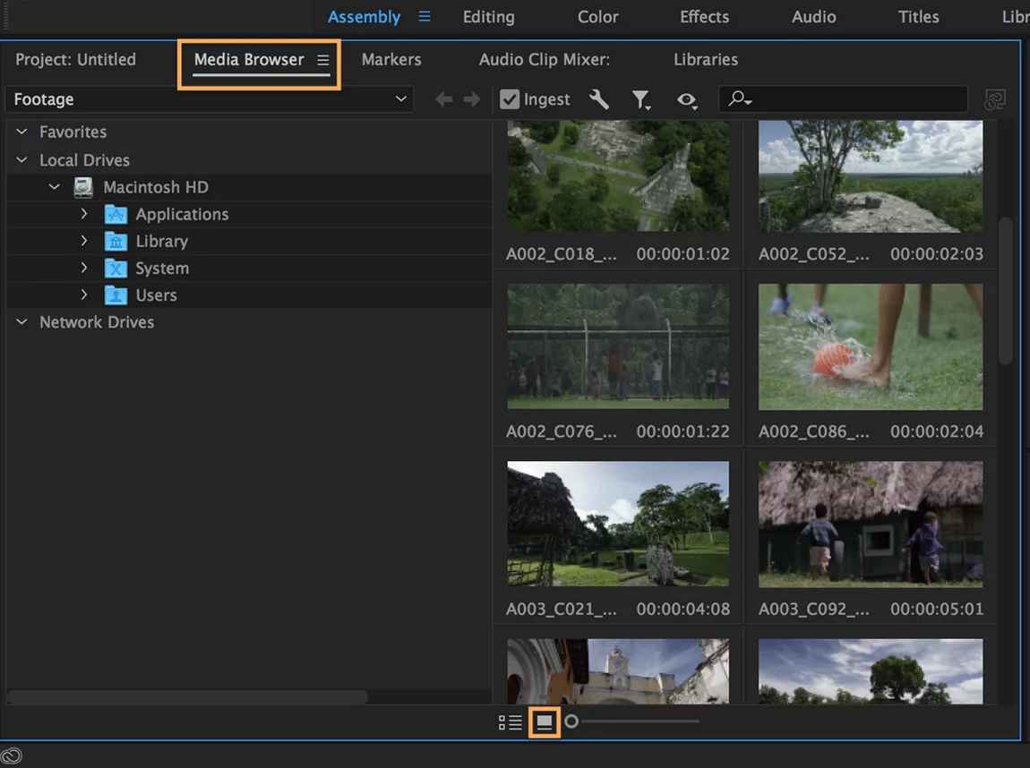
Task: Switch to the Editing workspace
Action: point(488,16)
